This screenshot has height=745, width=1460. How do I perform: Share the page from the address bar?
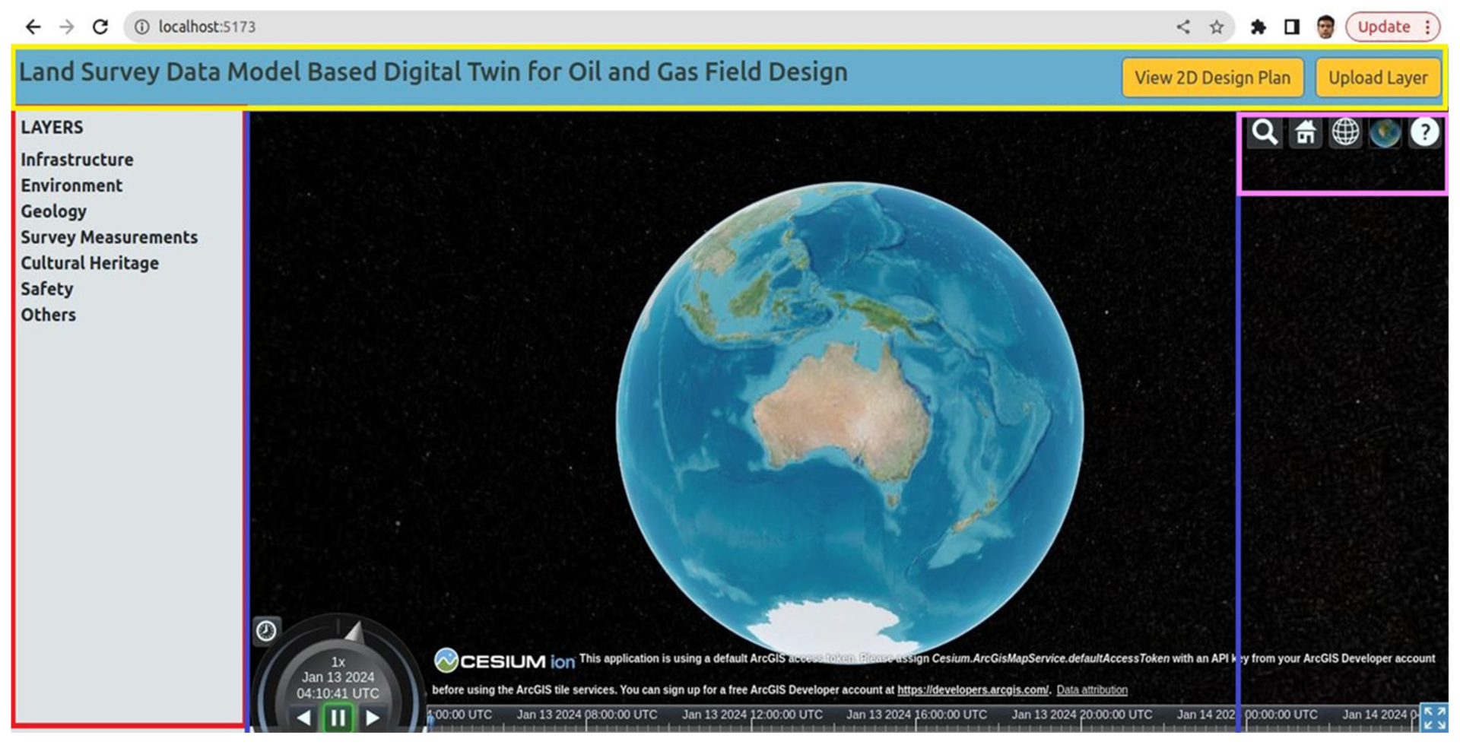pos(1183,27)
